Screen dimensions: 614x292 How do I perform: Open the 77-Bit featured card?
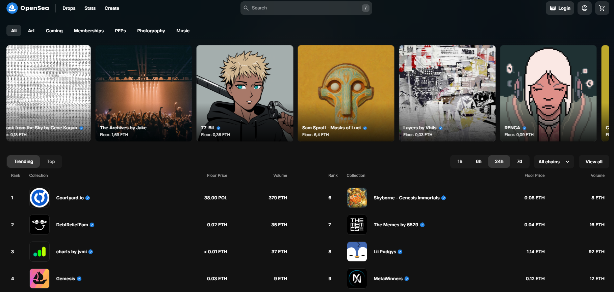[x=245, y=93]
